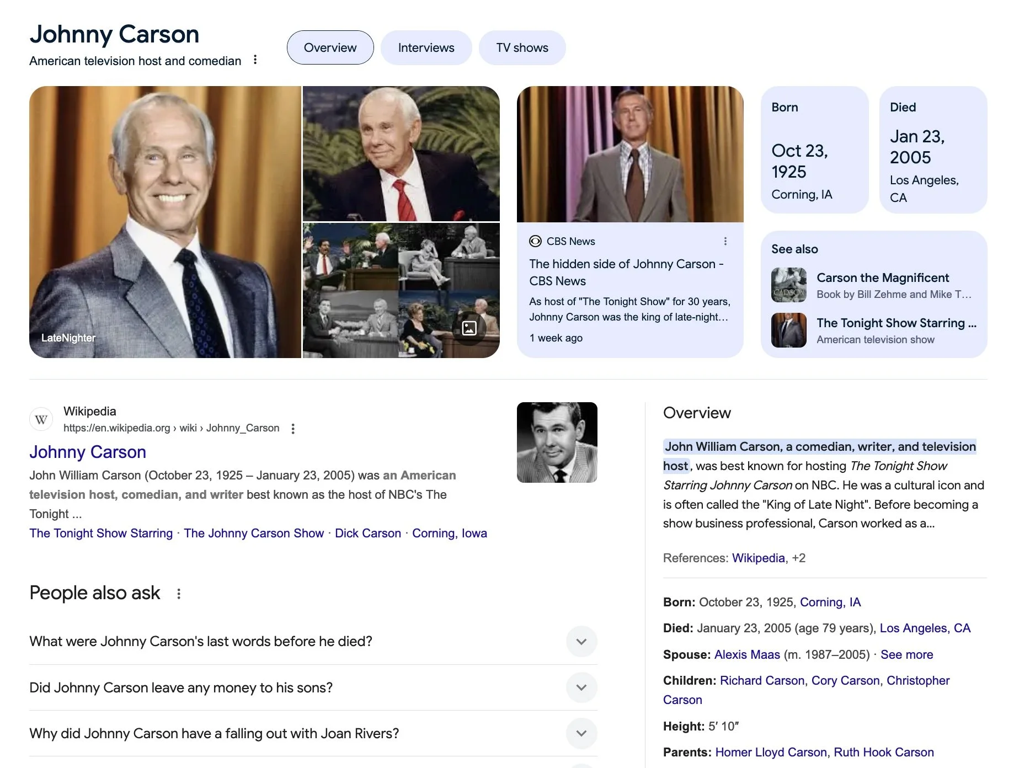Viewport: 1014px width, 768px height.
Task: Click See more next to Spouse
Action: 906,654
